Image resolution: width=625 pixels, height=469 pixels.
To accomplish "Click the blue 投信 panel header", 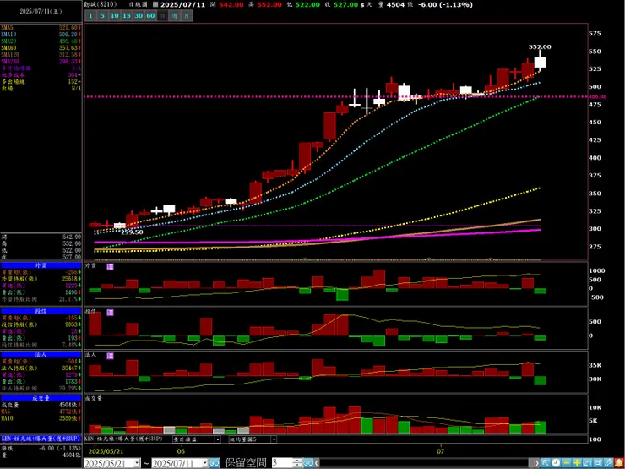I will coord(41,311).
